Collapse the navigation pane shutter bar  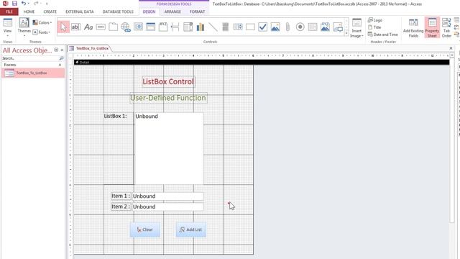(x=62, y=50)
